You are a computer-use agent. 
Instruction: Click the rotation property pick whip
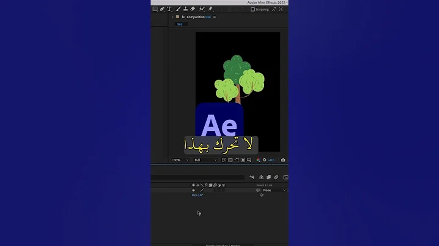pyautogui.click(x=262, y=195)
